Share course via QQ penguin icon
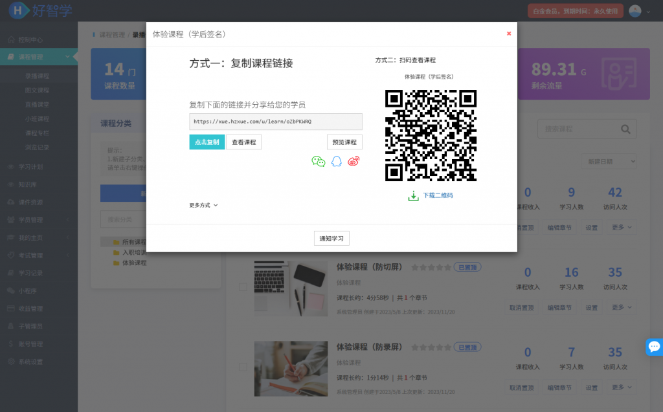 click(336, 162)
